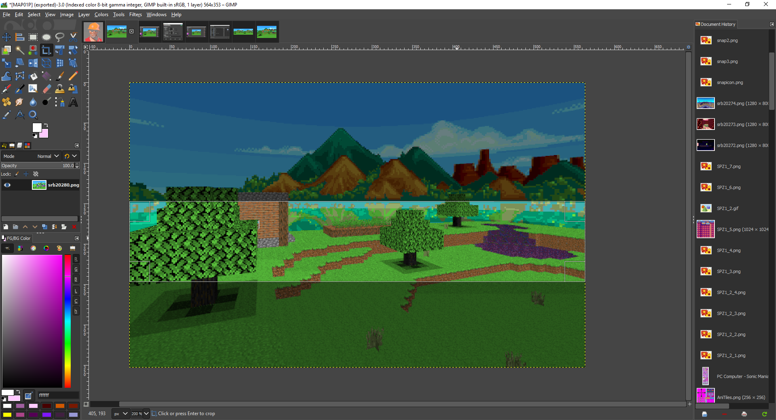Screen dimensions: 776x420
Task: Toggle visibility of srb20280.png layer
Action: [x=7, y=185]
